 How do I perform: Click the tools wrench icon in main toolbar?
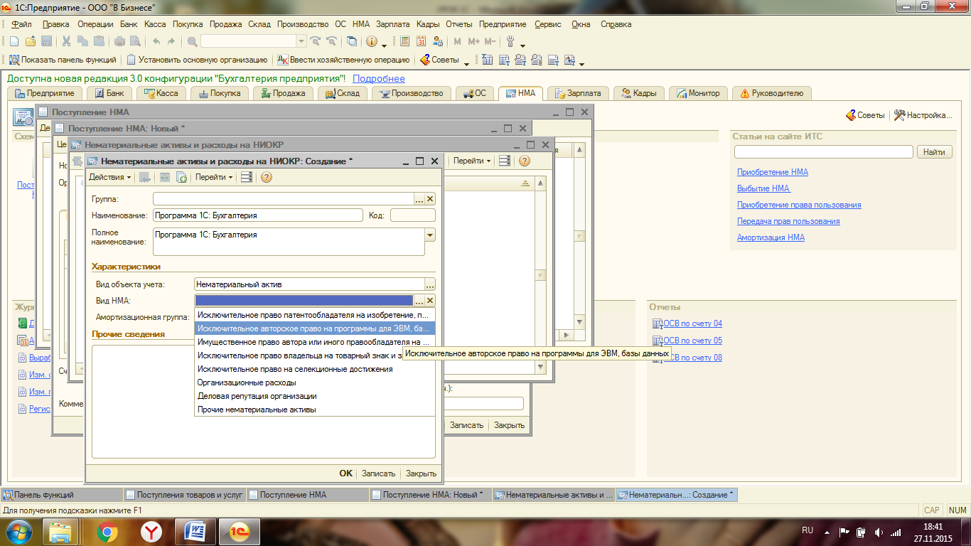[x=510, y=41]
